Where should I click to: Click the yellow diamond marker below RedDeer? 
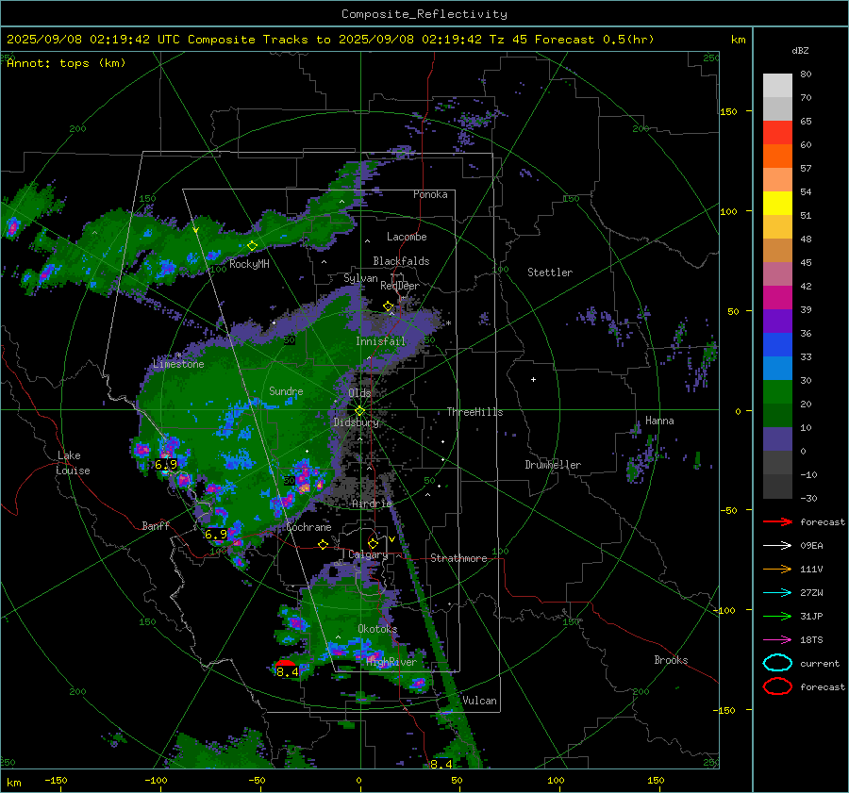(x=388, y=306)
